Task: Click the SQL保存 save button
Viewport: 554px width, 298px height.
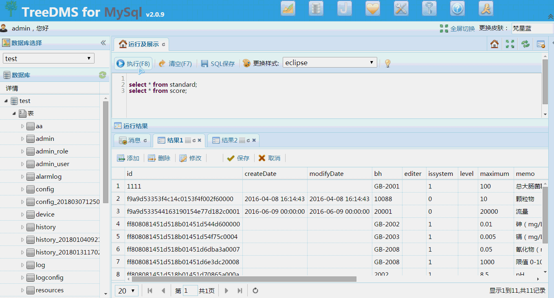Action: [x=218, y=64]
